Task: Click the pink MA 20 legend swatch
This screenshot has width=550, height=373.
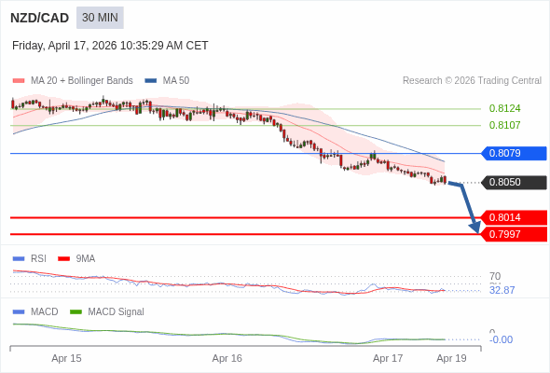Action: point(19,81)
